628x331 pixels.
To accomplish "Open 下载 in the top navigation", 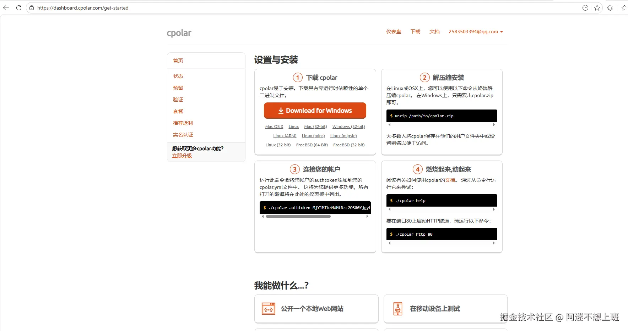I will pos(415,32).
